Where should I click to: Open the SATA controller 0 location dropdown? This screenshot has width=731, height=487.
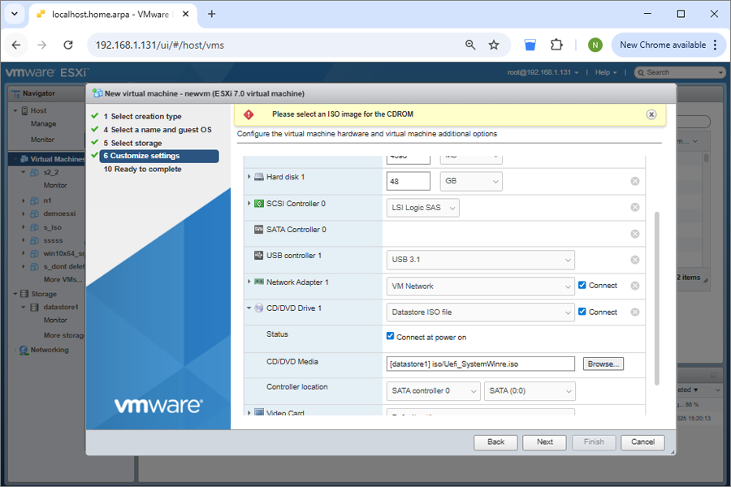pos(433,391)
